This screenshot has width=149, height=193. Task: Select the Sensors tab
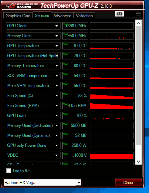click(x=42, y=15)
